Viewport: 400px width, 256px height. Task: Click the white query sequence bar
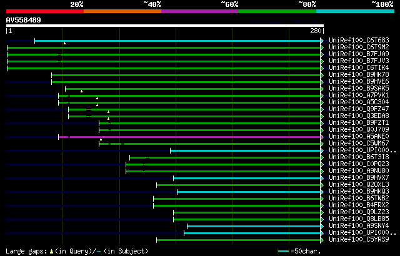click(x=165, y=26)
